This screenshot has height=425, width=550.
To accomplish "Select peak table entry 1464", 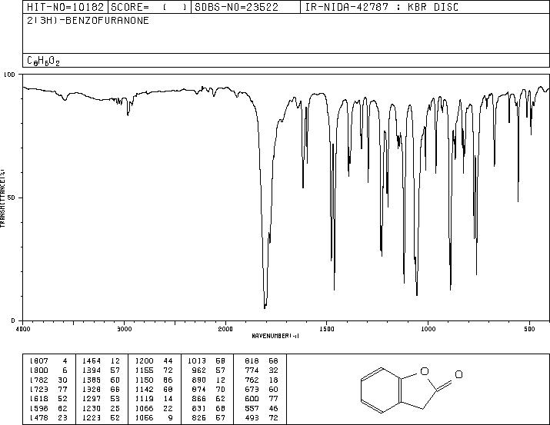I will coord(101,360).
